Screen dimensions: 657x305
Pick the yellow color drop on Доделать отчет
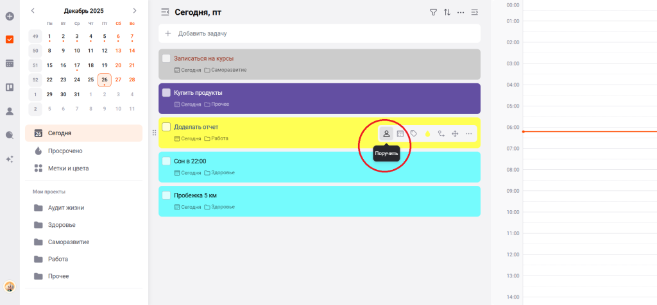click(427, 134)
